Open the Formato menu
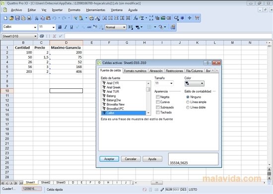 pos(74,10)
